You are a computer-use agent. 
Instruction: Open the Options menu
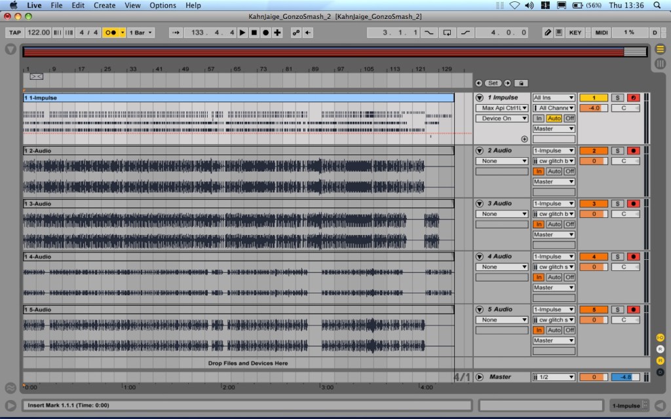tap(163, 5)
